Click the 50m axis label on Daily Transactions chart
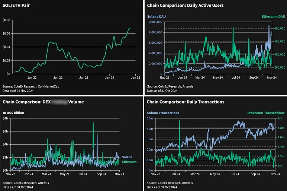The image size is (287, 191). [x=150, y=118]
